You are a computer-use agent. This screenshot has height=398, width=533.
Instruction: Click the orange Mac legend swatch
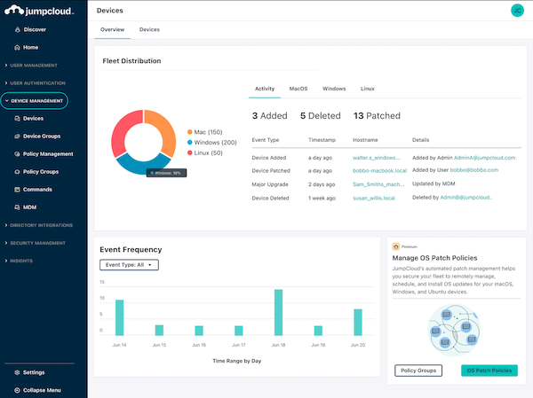click(190, 132)
